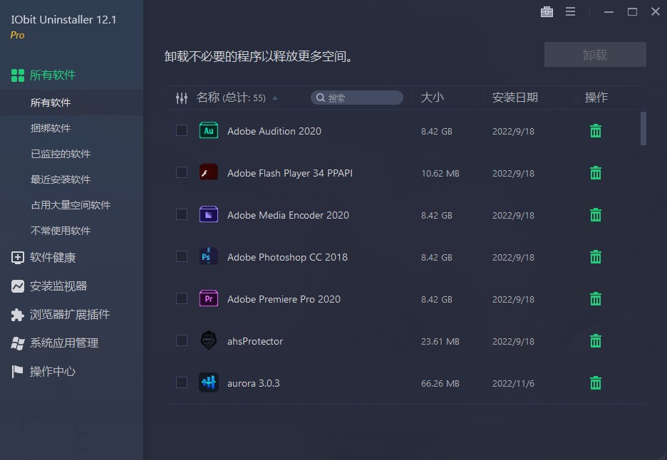Click the gift box icon in title bar
667x460 pixels.
(x=547, y=11)
